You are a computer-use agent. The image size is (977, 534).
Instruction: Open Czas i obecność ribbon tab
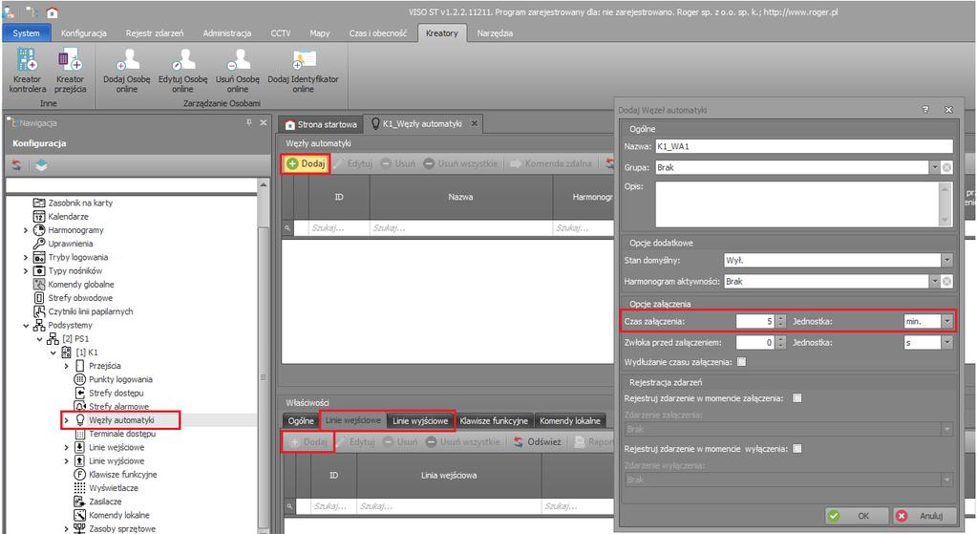pyautogui.click(x=377, y=33)
